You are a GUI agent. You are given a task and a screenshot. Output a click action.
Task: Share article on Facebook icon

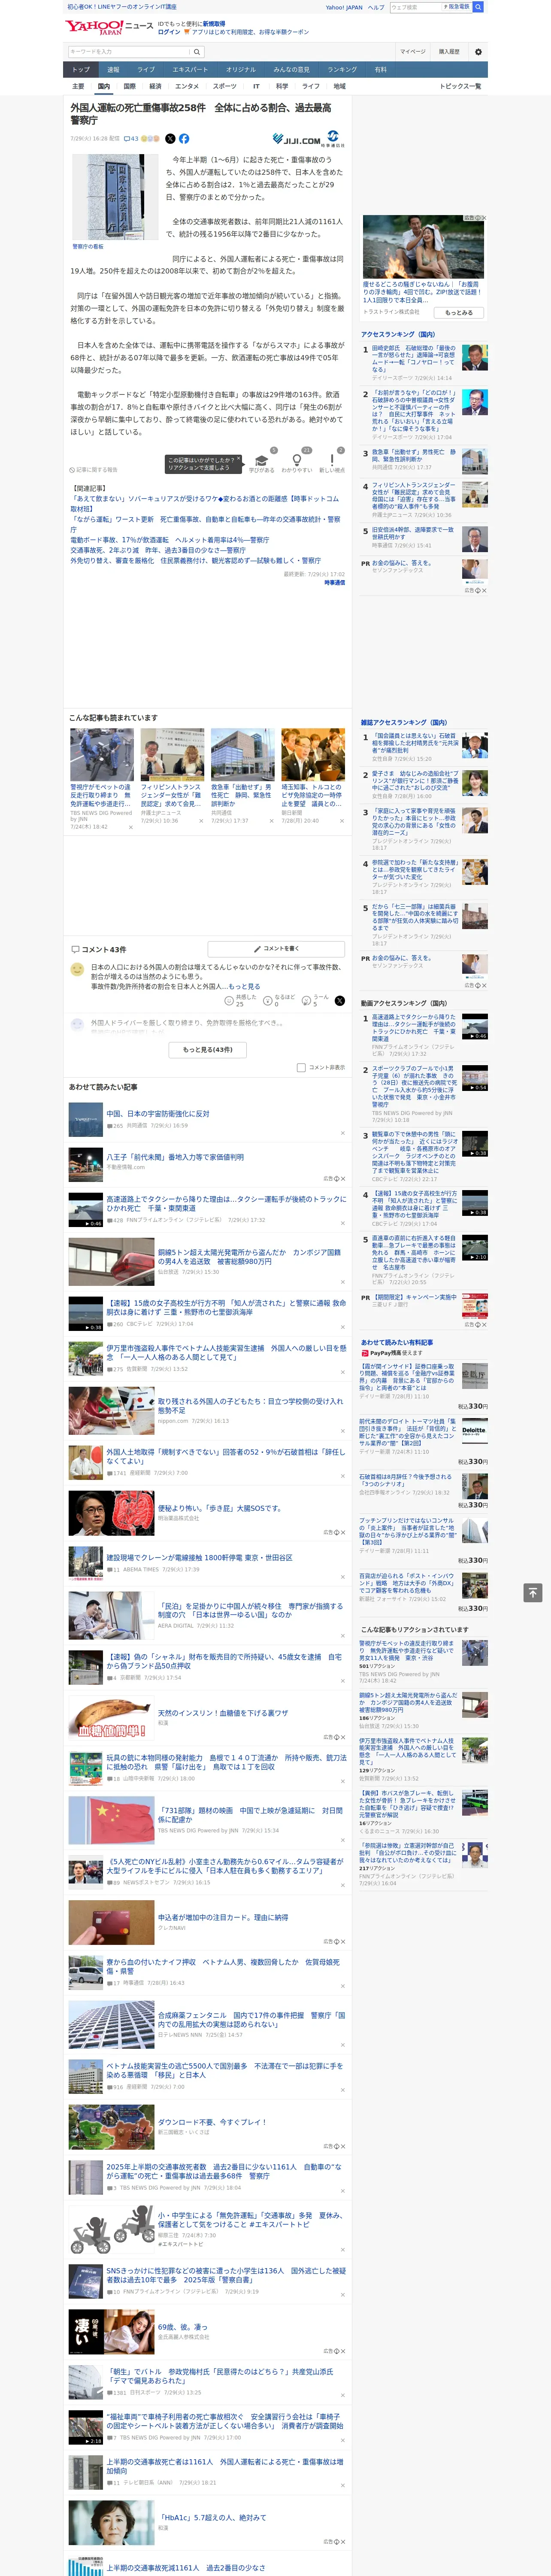point(184,139)
